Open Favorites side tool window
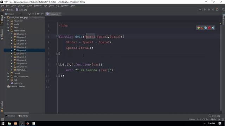This screenshot has height=126, width=225. coord(2,106)
